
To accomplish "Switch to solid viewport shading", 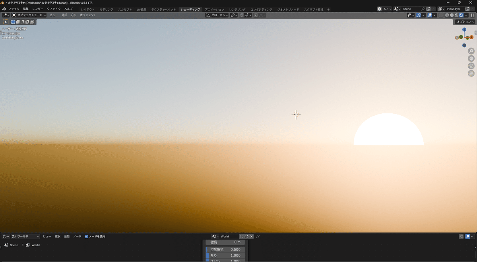I will pos(452,15).
